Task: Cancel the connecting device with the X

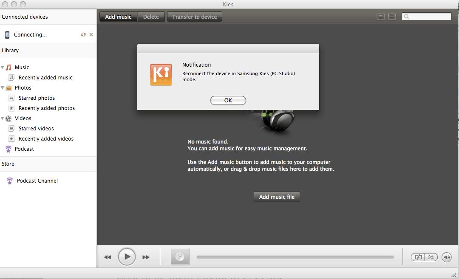Action: click(x=91, y=35)
